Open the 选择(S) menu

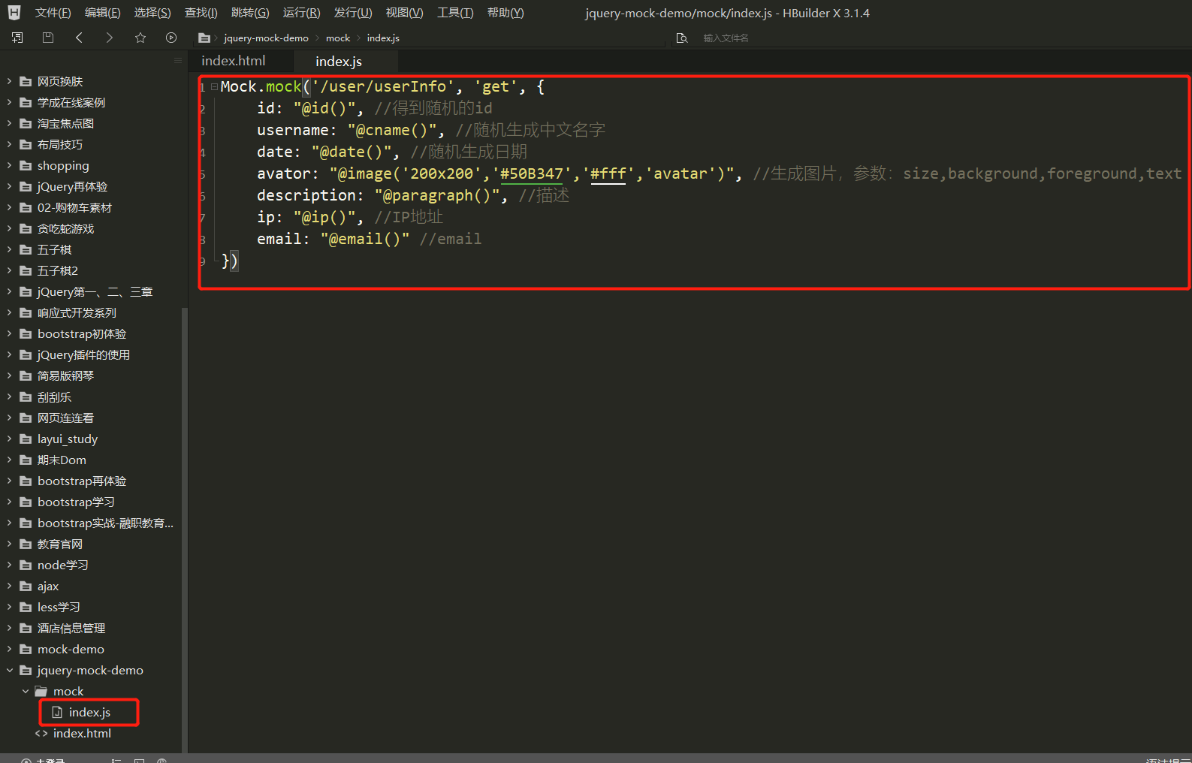(x=152, y=13)
